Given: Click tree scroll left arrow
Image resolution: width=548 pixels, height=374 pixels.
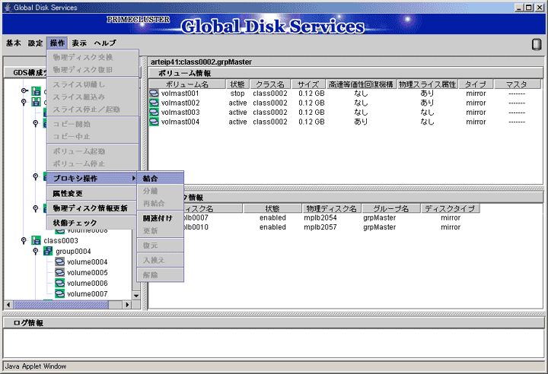Looking at the screenshot, I should pyautogui.click(x=8, y=305).
